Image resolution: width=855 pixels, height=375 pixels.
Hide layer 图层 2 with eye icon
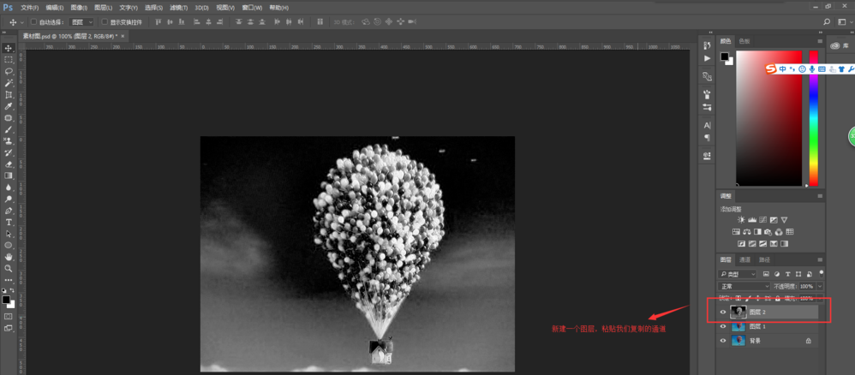point(723,312)
